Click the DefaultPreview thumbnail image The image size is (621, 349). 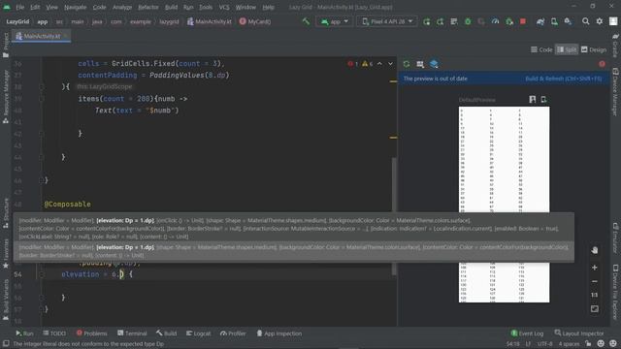[504, 205]
